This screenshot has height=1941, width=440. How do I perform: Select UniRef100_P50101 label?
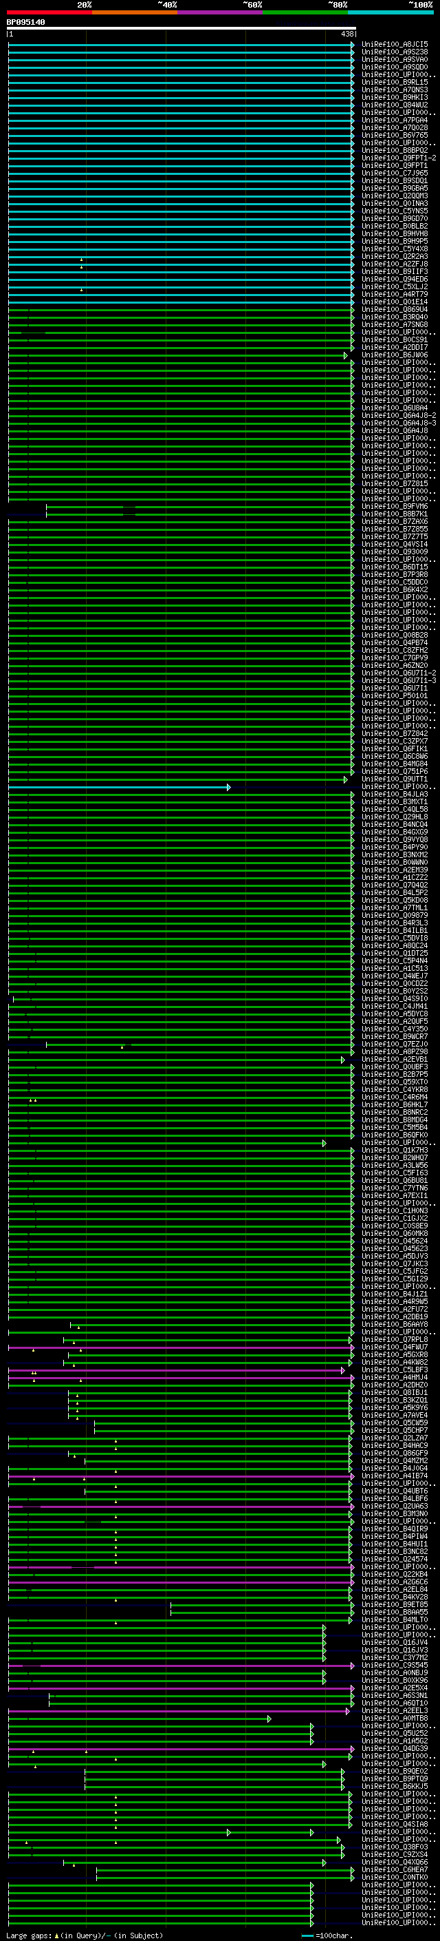(395, 695)
